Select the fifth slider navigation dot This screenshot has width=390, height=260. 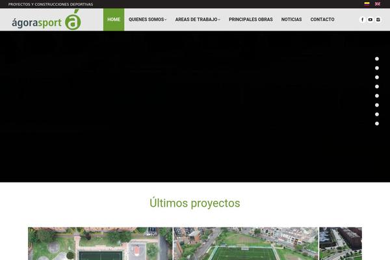pyautogui.click(x=377, y=96)
